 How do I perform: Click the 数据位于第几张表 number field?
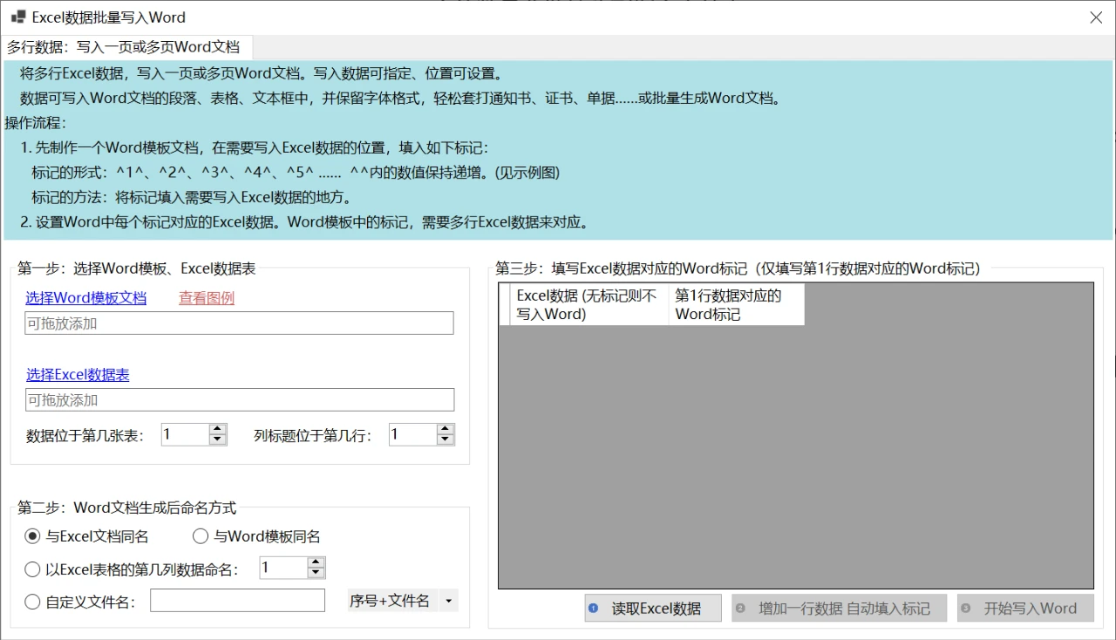[185, 434]
